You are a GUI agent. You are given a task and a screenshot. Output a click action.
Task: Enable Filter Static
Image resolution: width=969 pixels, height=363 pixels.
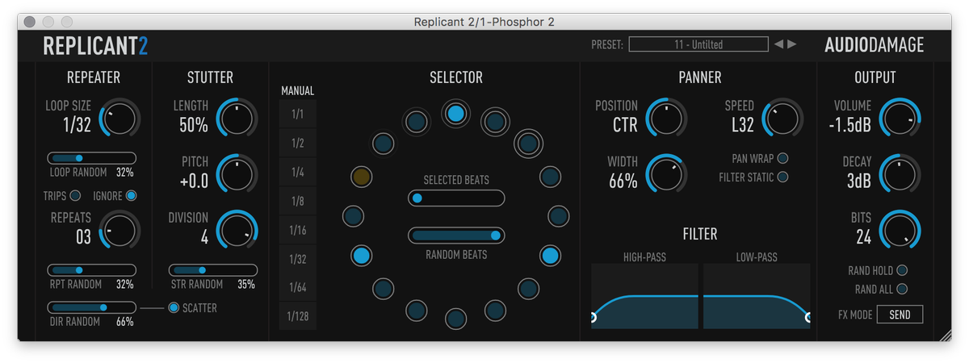click(782, 177)
